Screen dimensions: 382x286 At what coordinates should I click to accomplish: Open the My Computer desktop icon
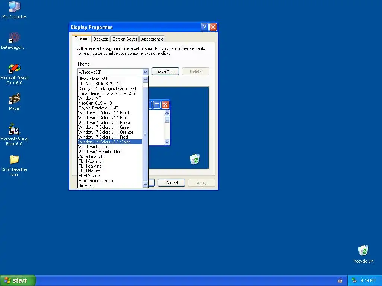coord(14,10)
